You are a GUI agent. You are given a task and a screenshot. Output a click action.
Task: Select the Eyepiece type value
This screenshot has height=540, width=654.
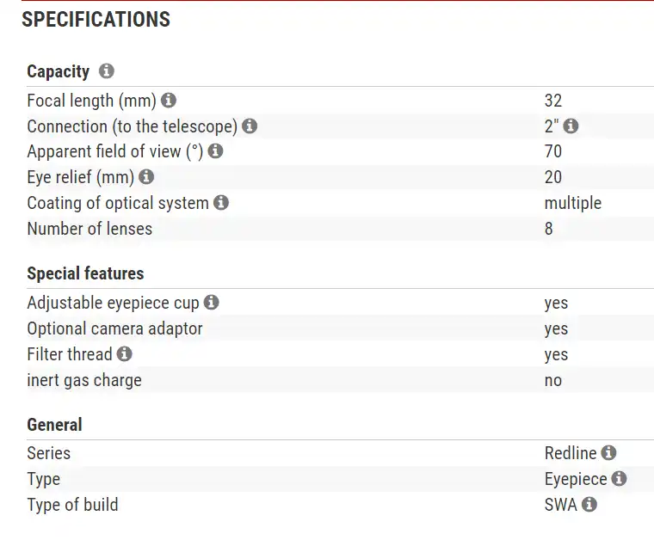576,479
